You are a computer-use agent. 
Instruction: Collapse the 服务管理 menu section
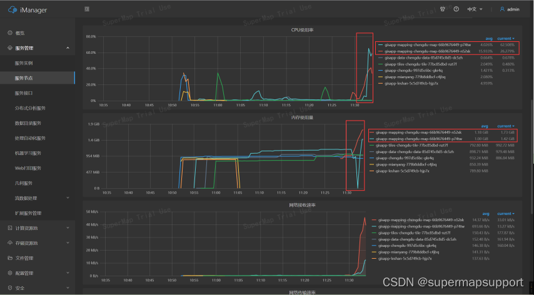point(68,48)
